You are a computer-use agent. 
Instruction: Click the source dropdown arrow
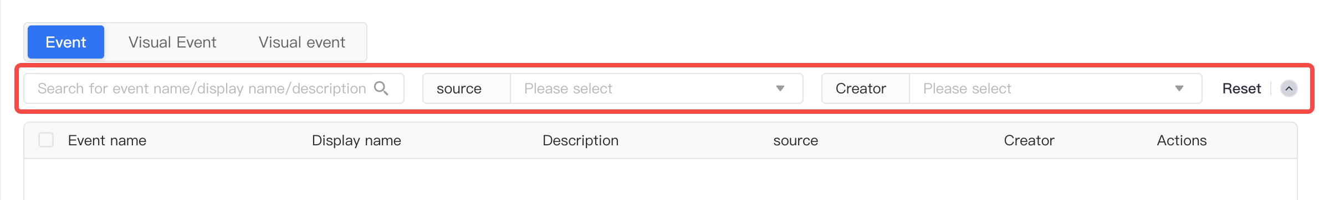(x=780, y=88)
